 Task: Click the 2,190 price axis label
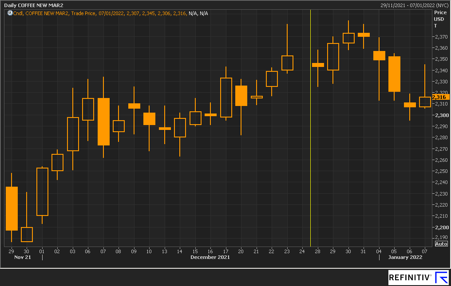[441, 237]
